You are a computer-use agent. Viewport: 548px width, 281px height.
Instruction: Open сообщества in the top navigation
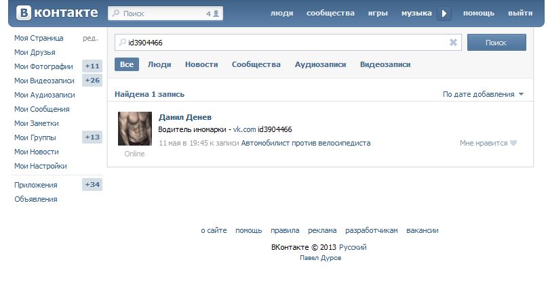click(x=330, y=14)
